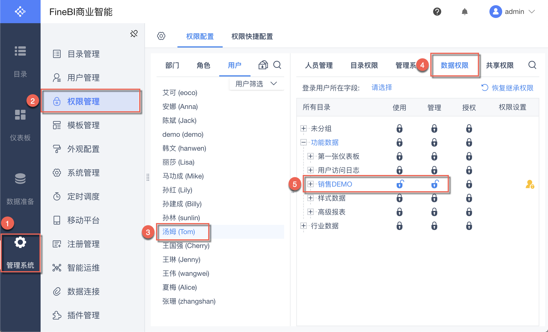Image resolution: width=548 pixels, height=332 pixels.
Task: Expand the 第一张仪表板 node
Action: (x=311, y=156)
